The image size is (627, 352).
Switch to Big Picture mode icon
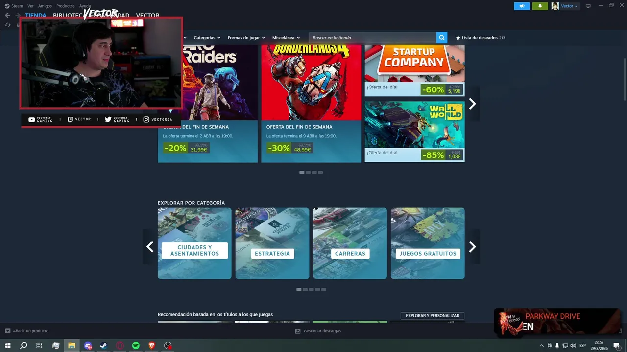point(588,6)
